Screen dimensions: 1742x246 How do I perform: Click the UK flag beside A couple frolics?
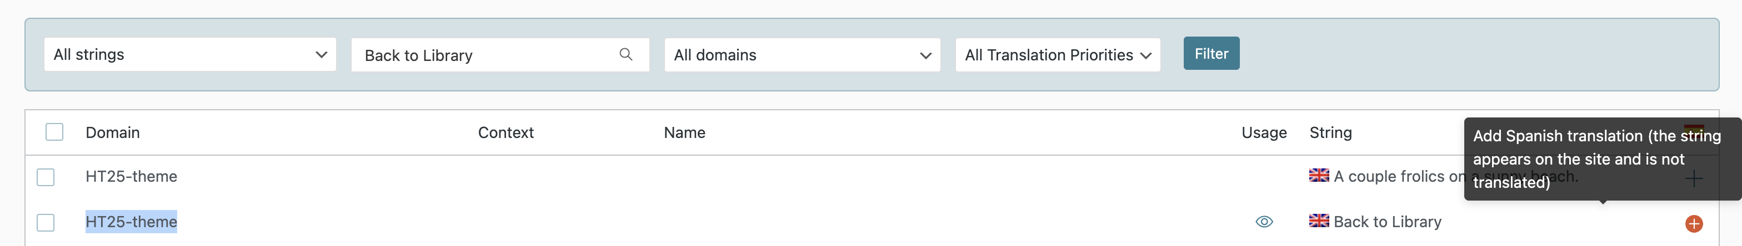click(1319, 175)
